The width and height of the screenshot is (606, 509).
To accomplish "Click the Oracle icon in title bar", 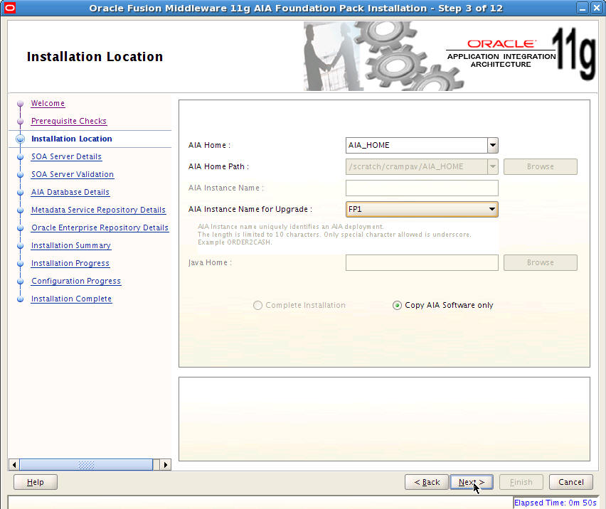I will (9, 8).
